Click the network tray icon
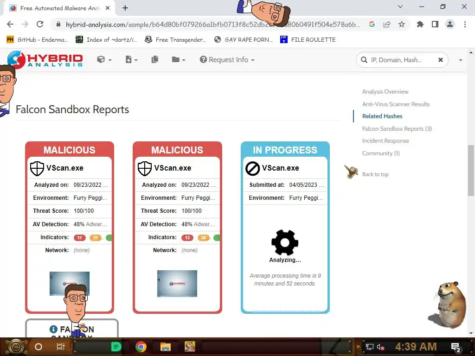Screen dimensions: 475x356 tap(369, 347)
